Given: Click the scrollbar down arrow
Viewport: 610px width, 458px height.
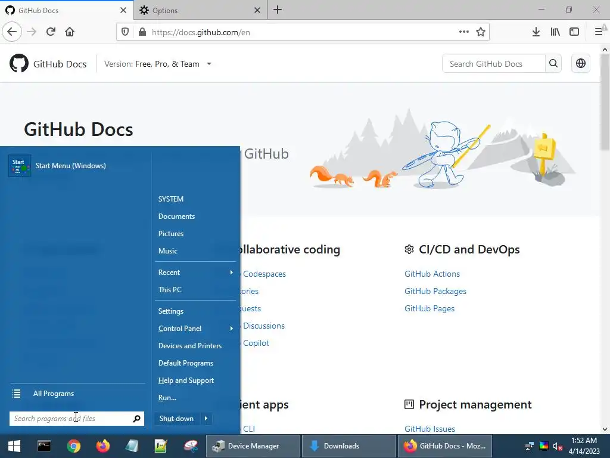Looking at the screenshot, I should pyautogui.click(x=605, y=429).
